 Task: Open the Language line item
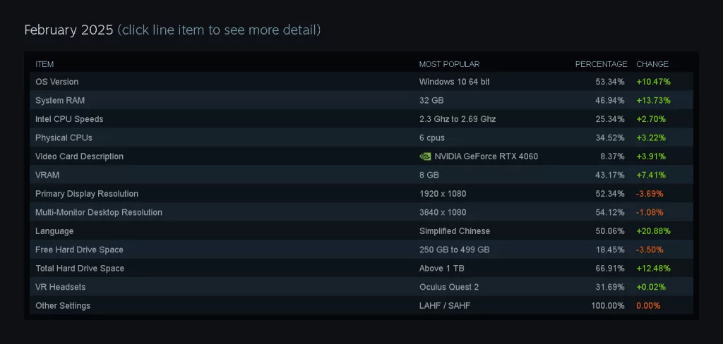pyautogui.click(x=361, y=231)
